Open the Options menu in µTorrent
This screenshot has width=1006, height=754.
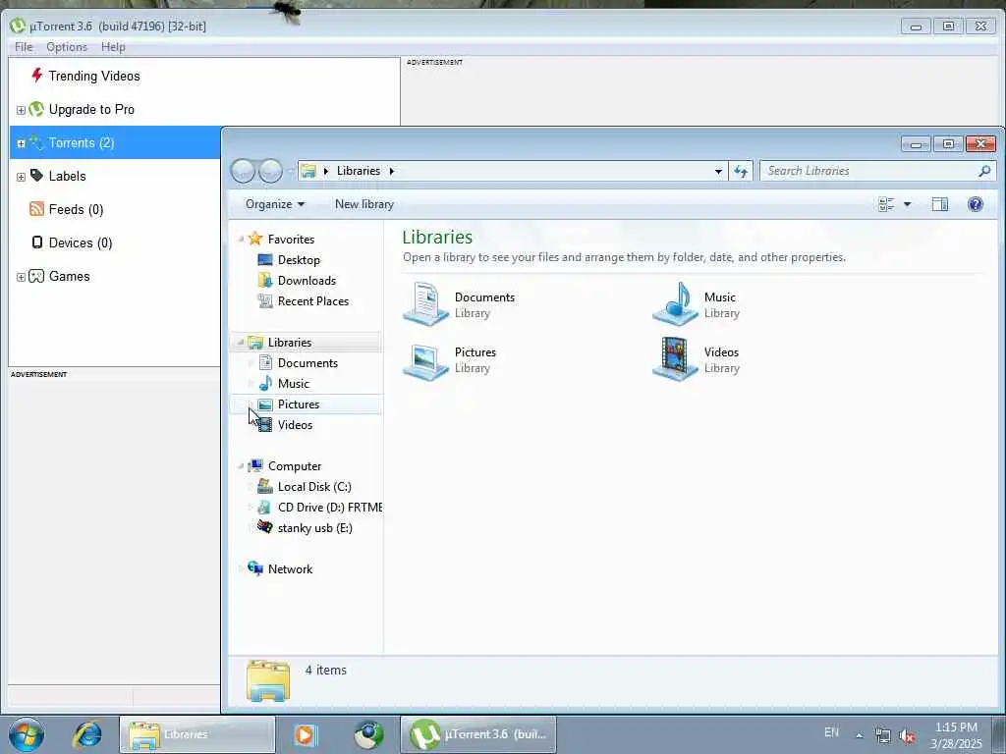tap(67, 47)
